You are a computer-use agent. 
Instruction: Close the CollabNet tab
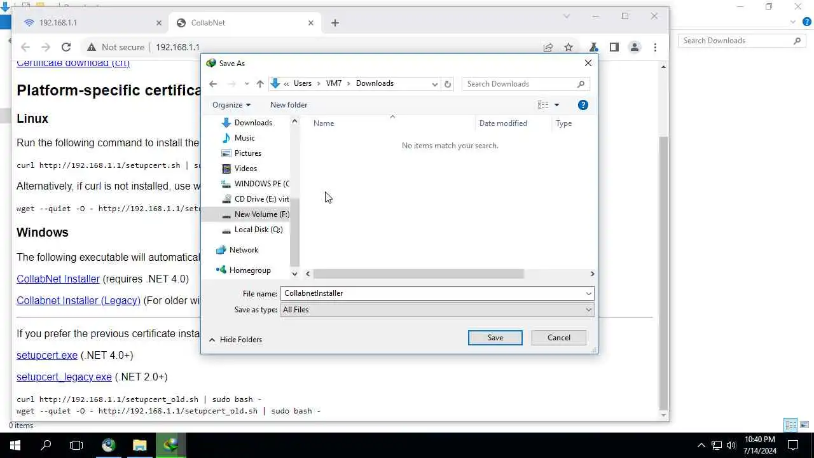311,23
